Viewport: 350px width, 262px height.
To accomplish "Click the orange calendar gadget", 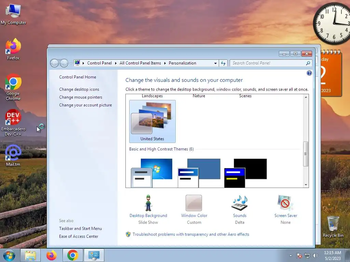I will coord(331,74).
